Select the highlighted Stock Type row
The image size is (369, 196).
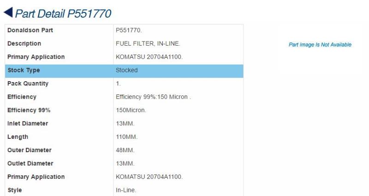(124, 71)
